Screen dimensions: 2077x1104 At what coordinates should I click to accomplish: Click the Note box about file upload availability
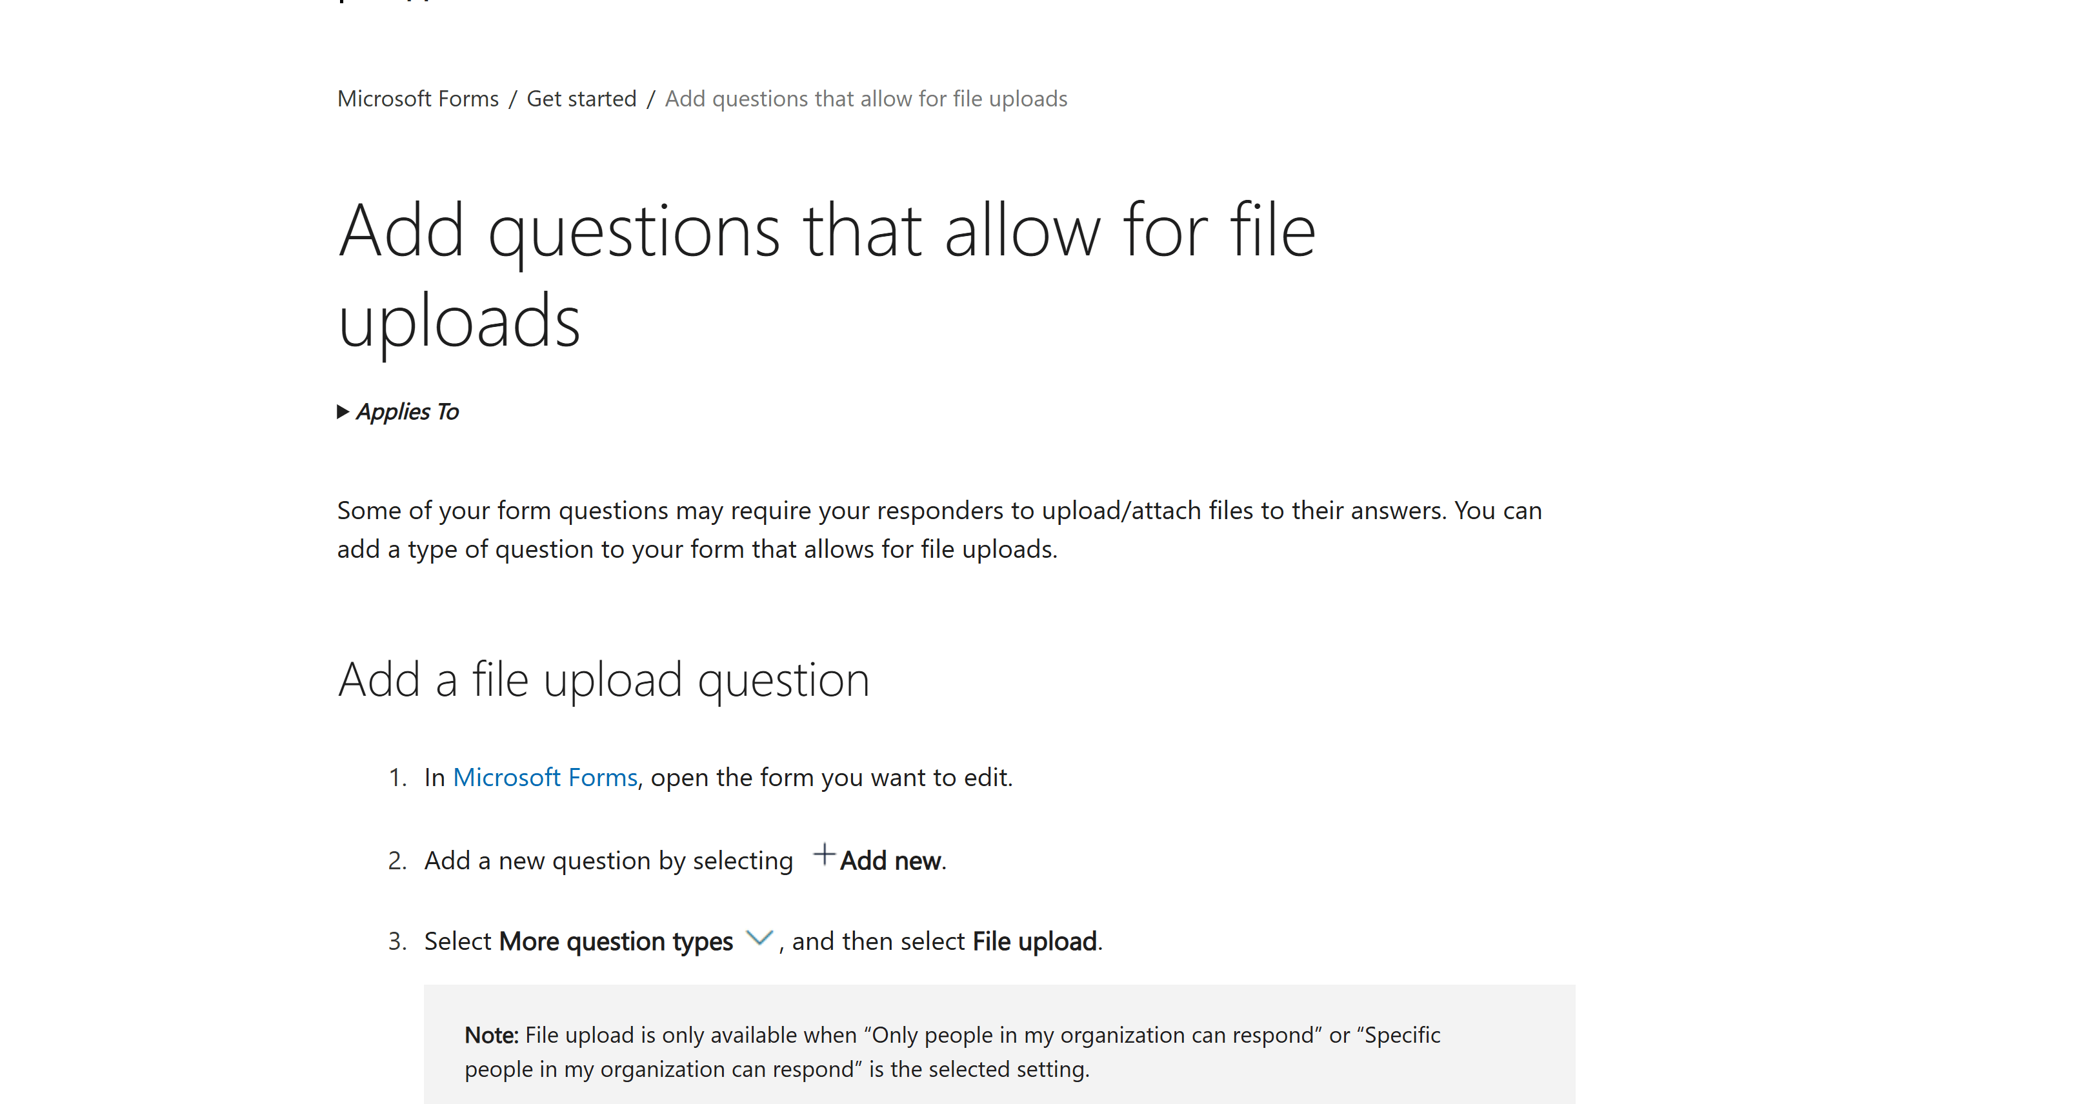tap(999, 1045)
